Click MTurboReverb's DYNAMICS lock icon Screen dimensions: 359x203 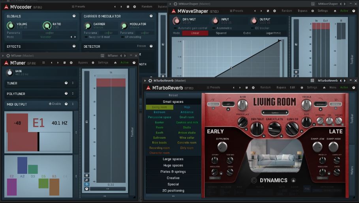pyautogui.click(x=293, y=181)
